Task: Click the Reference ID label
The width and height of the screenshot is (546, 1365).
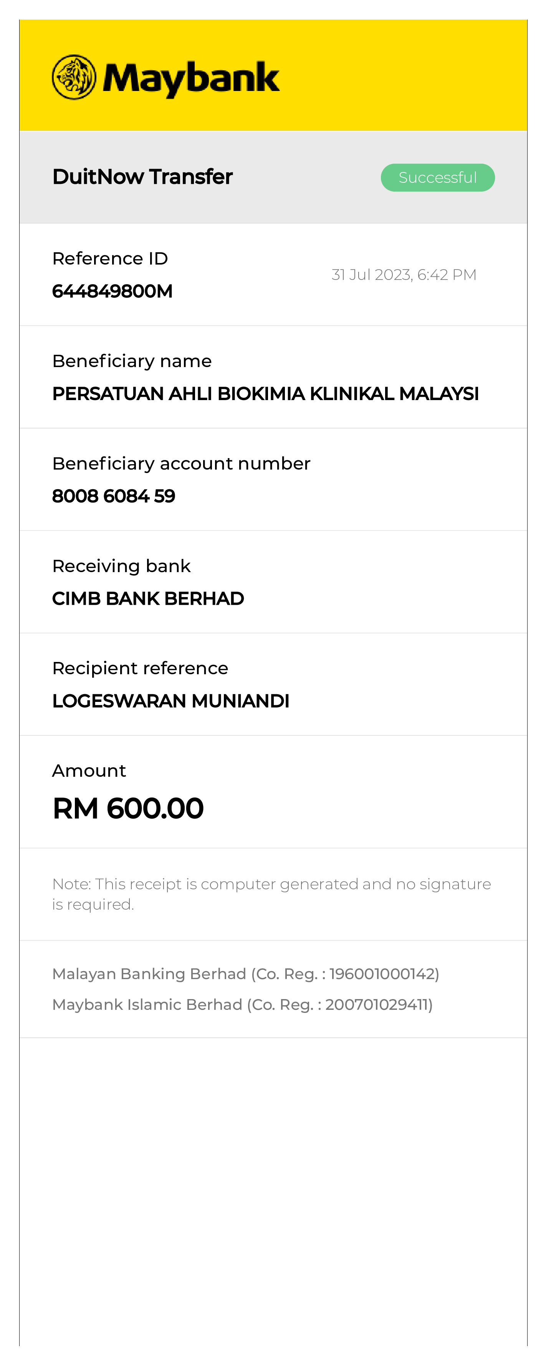Action: 110,258
